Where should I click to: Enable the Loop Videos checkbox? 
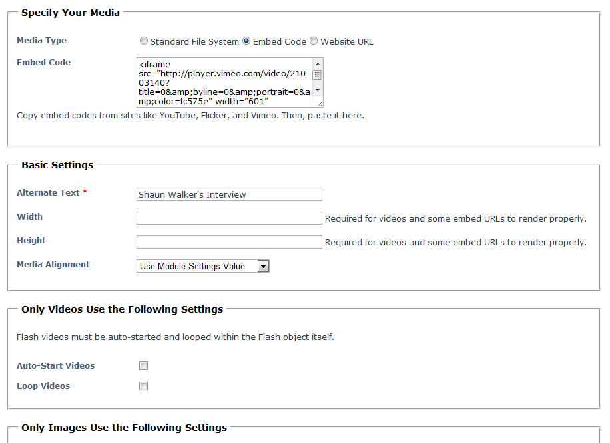tap(144, 386)
